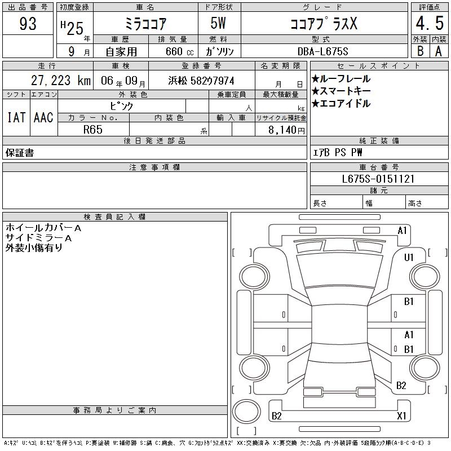Select the mileage "27,223 km"
Screen dimensions: 451x451
point(61,80)
